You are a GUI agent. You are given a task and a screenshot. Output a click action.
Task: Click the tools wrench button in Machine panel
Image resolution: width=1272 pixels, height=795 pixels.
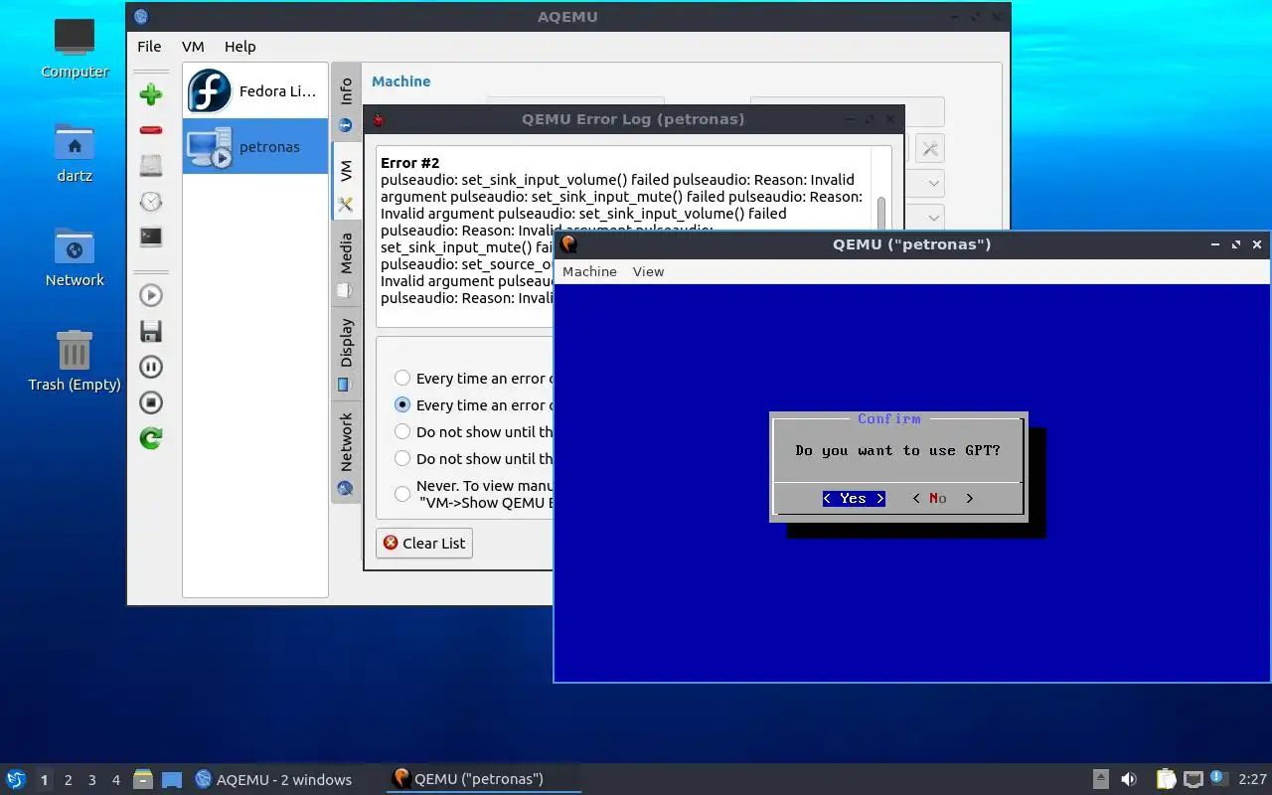(929, 148)
